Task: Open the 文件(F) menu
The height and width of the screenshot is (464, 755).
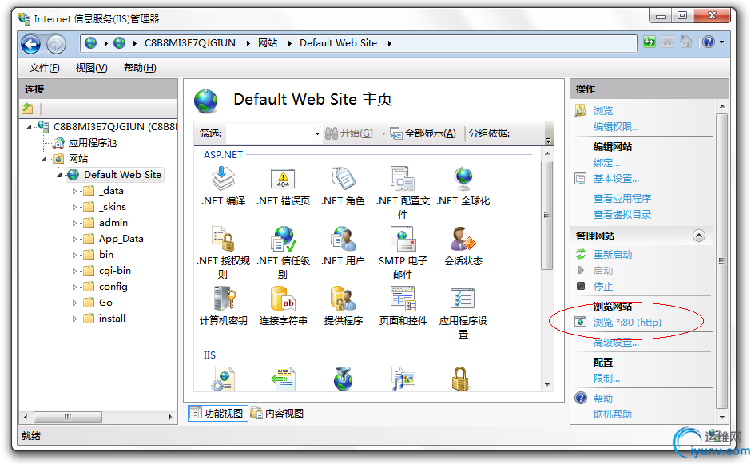Action: click(x=44, y=68)
